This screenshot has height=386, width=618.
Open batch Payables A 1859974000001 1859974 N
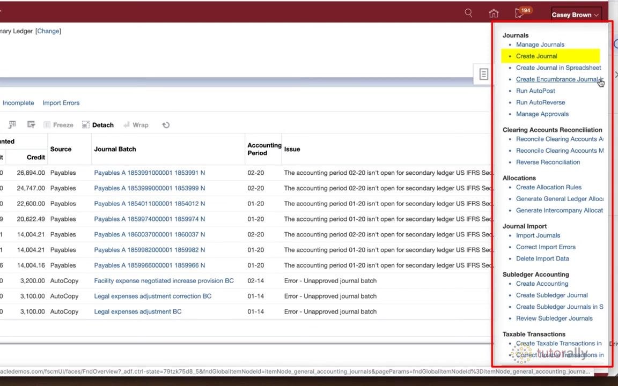[149, 219]
